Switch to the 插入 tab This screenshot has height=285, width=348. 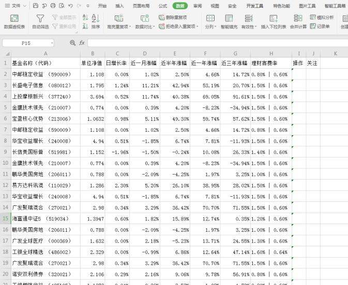119,6
